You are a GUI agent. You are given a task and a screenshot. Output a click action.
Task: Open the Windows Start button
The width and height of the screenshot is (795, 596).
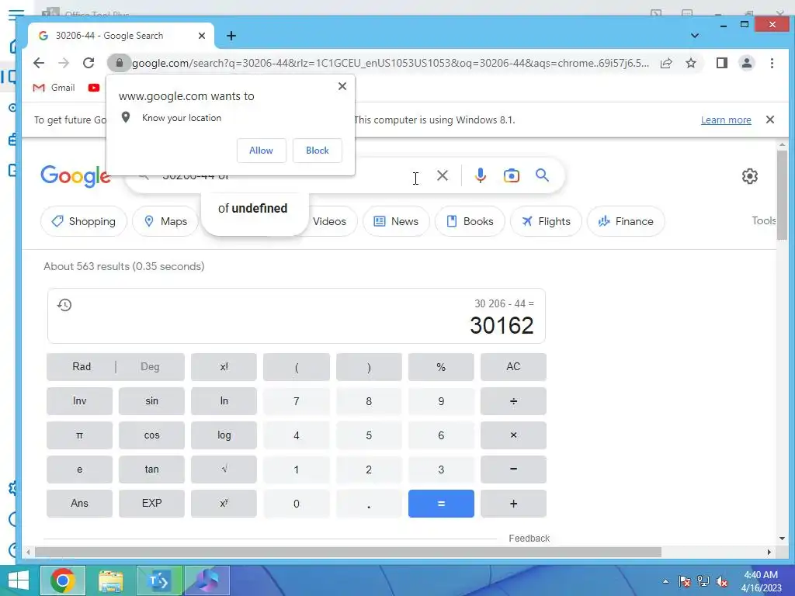pos(19,580)
